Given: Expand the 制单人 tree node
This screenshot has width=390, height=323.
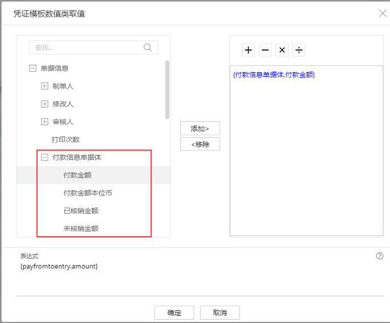Looking at the screenshot, I should 44,86.
